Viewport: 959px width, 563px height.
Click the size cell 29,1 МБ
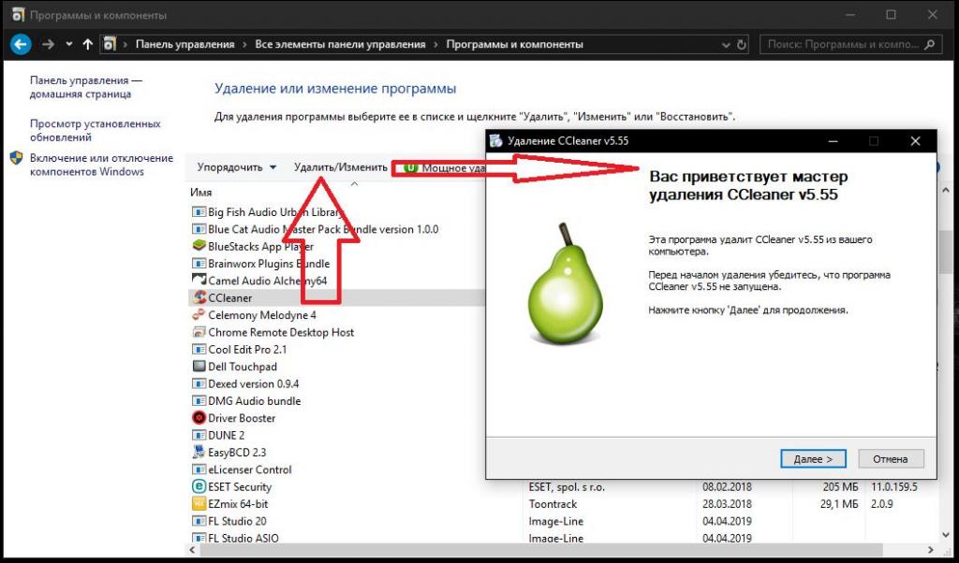tap(839, 504)
